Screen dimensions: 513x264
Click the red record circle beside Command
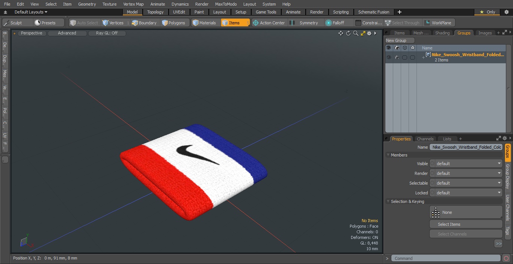click(506, 258)
